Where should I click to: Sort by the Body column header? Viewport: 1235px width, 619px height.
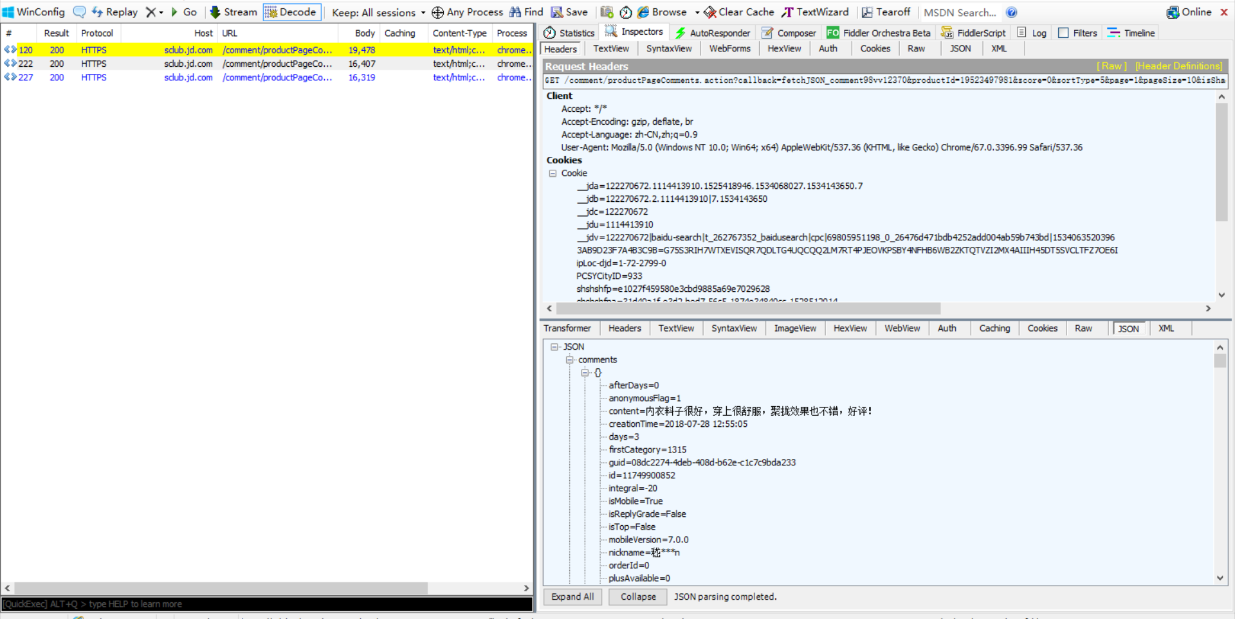click(x=360, y=33)
